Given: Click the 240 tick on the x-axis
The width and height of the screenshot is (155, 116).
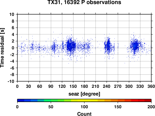Looking at the screenshot, I should coord(107,86).
